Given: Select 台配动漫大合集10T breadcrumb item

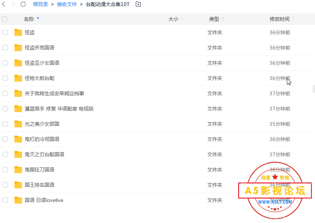Looking at the screenshot, I should coord(108,4).
